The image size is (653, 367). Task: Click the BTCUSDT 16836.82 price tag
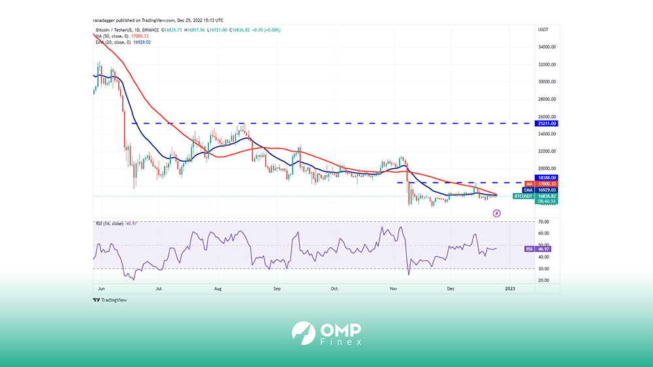point(535,196)
